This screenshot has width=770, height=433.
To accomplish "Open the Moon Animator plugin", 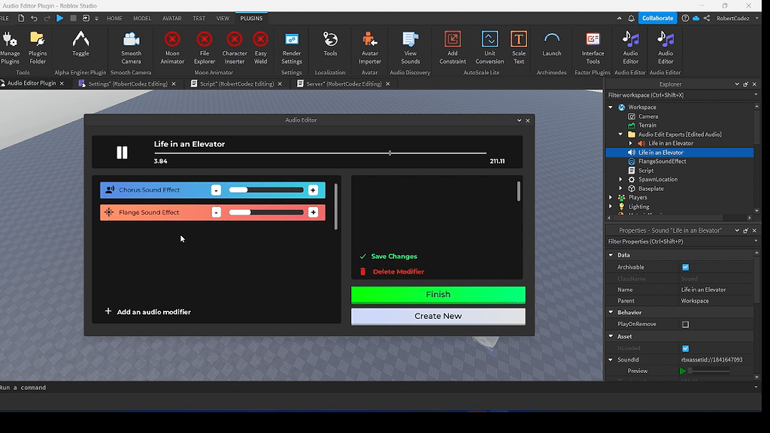I will 172,47.
